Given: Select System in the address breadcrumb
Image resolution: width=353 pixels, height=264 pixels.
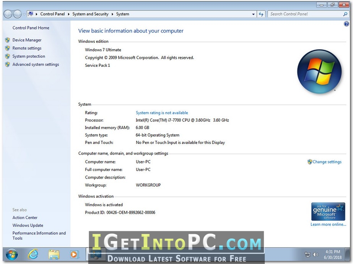Looking at the screenshot, I should (x=123, y=14).
